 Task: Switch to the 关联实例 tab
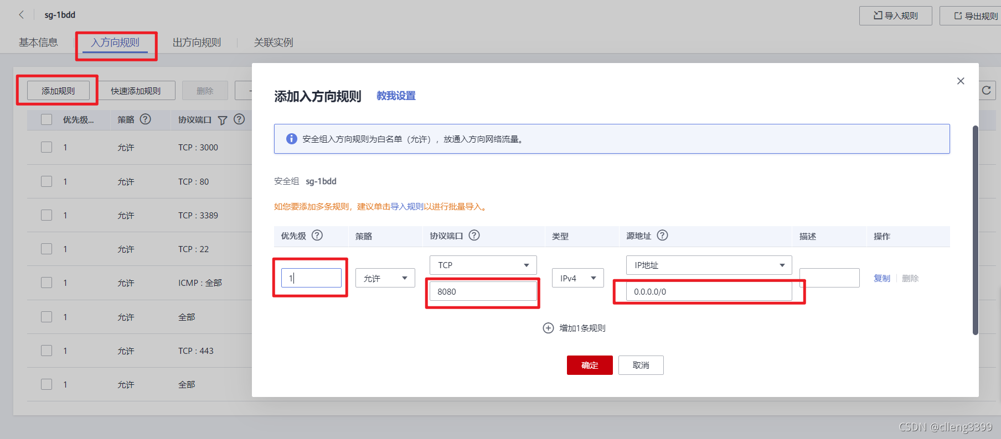pos(274,43)
